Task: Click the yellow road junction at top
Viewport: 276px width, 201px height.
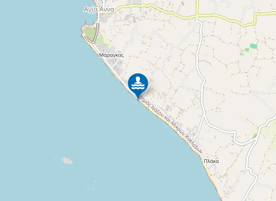Action: click(x=197, y=16)
